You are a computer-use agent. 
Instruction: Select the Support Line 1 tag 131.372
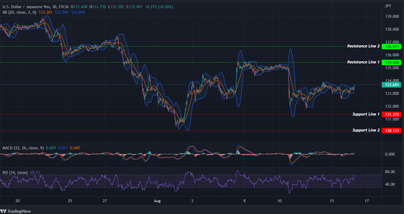(x=391, y=114)
